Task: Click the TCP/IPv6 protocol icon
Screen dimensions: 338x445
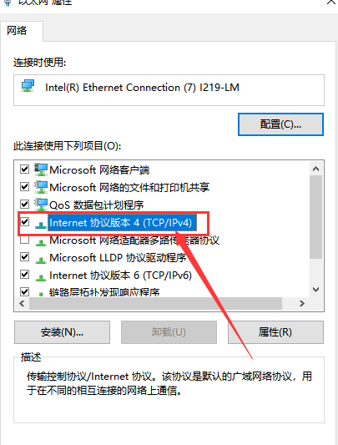Action: [41, 277]
